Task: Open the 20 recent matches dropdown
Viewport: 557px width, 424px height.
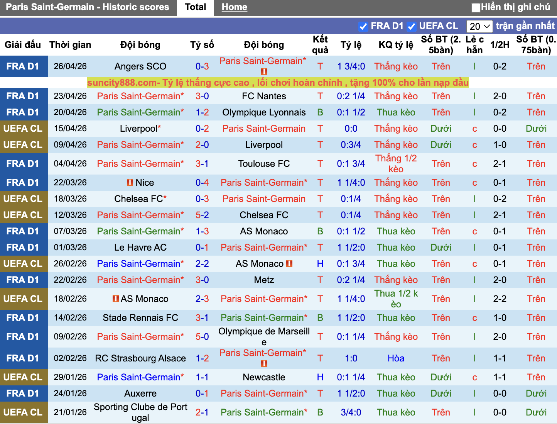Action: click(479, 26)
